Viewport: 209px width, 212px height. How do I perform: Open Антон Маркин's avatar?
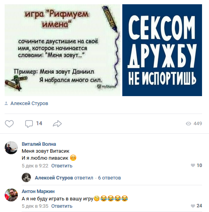pyautogui.click(x=11, y=195)
